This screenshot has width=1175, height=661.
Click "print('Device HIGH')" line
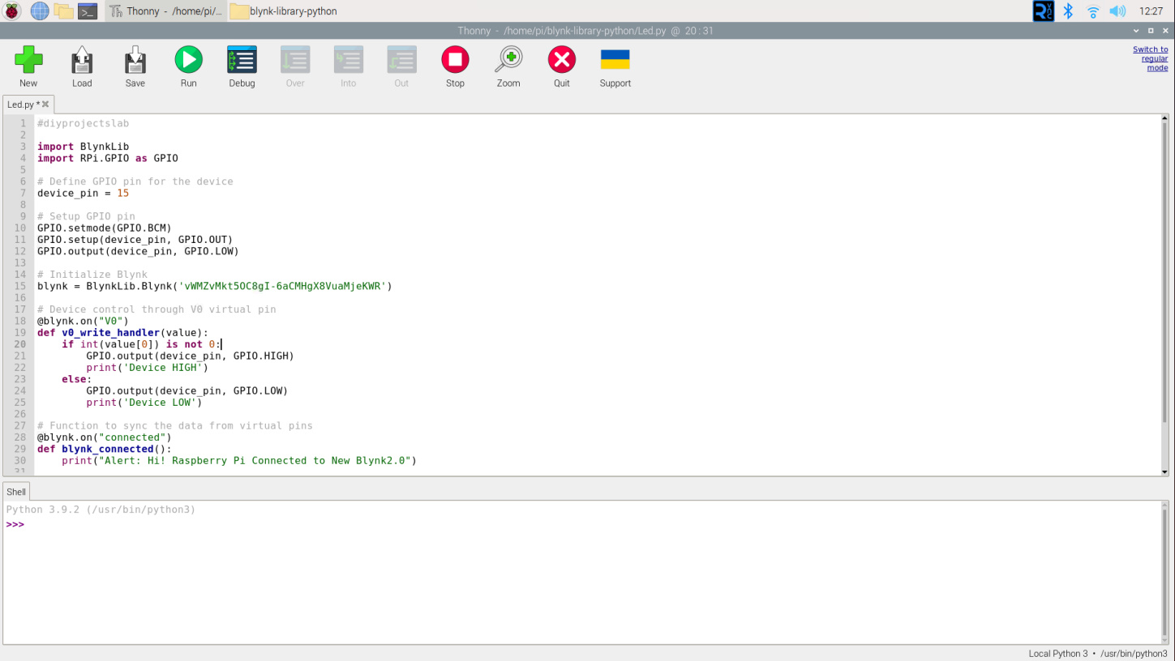point(147,367)
